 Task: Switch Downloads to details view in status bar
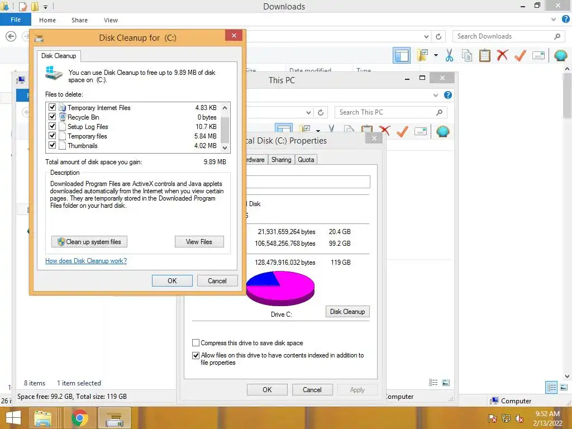[551, 388]
